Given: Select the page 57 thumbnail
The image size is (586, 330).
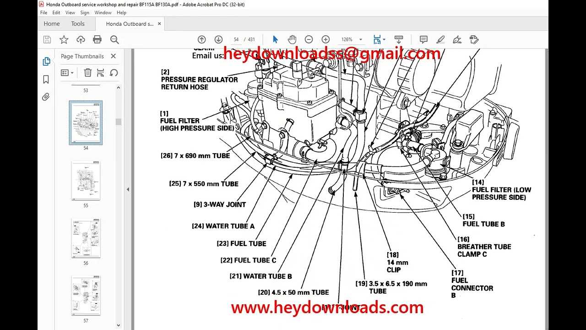Looking at the screenshot, I should (x=86, y=295).
